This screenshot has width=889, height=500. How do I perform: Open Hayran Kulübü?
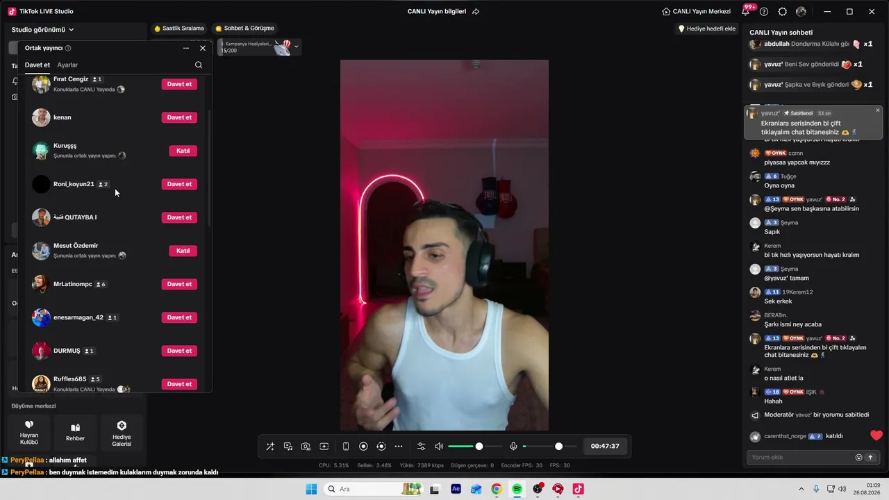(x=29, y=432)
